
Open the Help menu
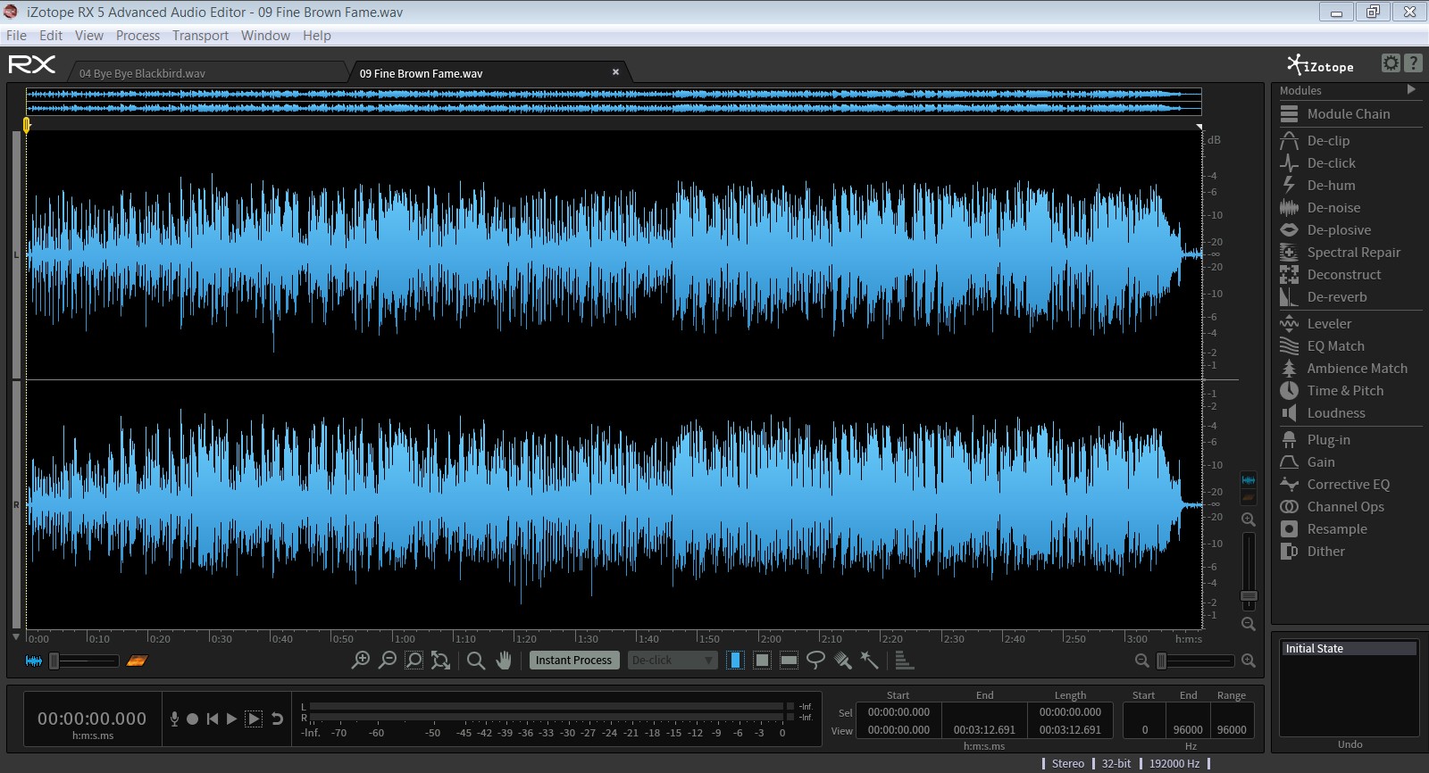(x=316, y=36)
